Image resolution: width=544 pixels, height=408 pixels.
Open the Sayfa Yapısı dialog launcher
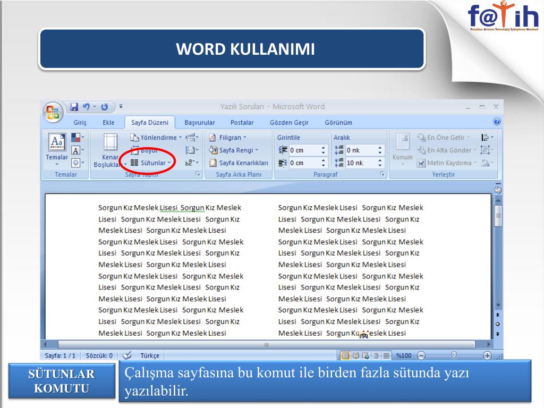pos(198,174)
